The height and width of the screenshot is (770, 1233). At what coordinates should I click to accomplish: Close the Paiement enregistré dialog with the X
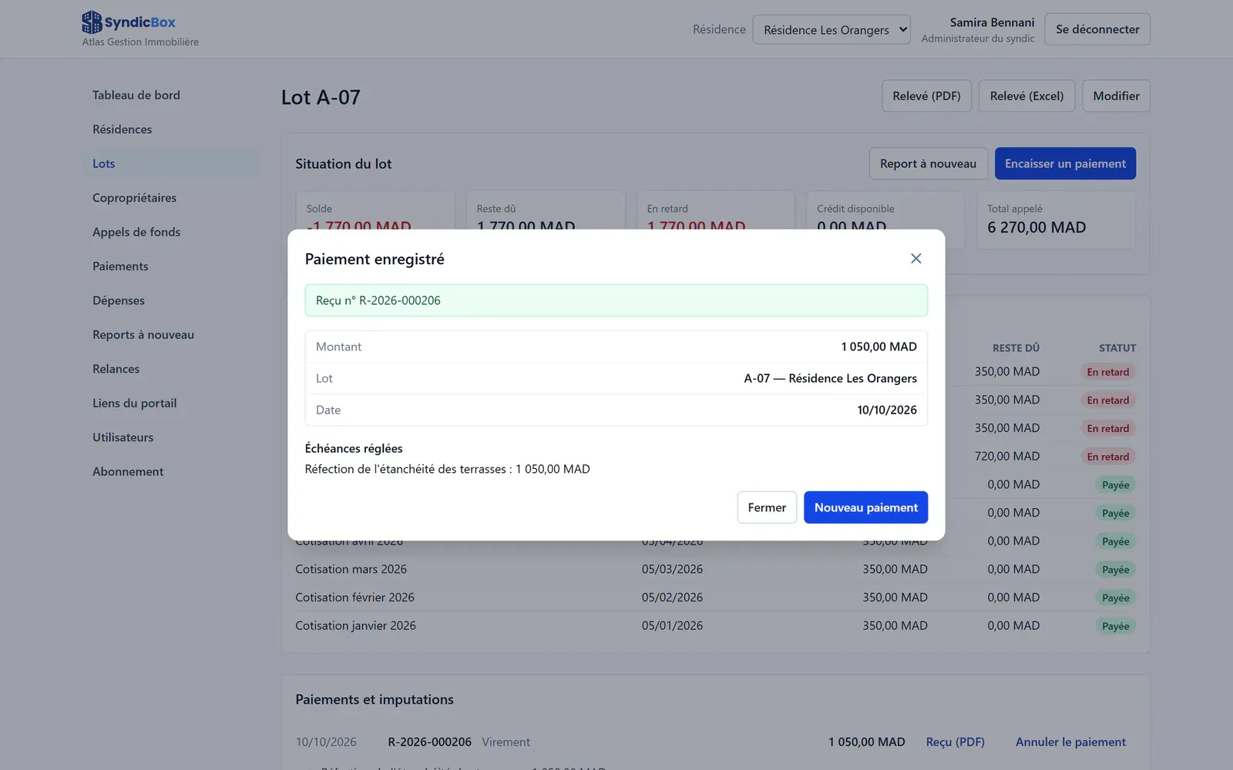(x=916, y=259)
